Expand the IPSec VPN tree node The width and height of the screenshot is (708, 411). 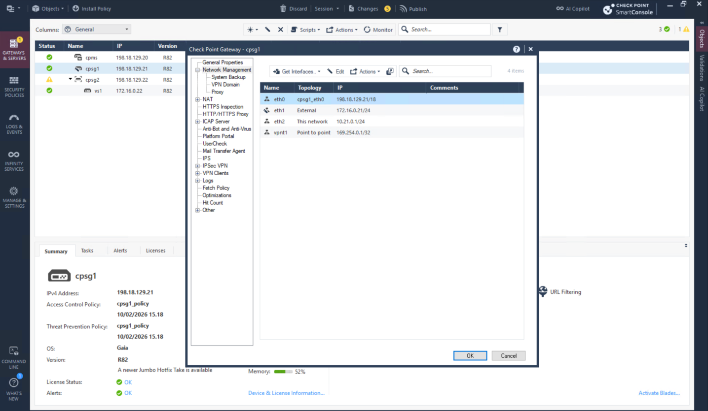pyautogui.click(x=198, y=166)
